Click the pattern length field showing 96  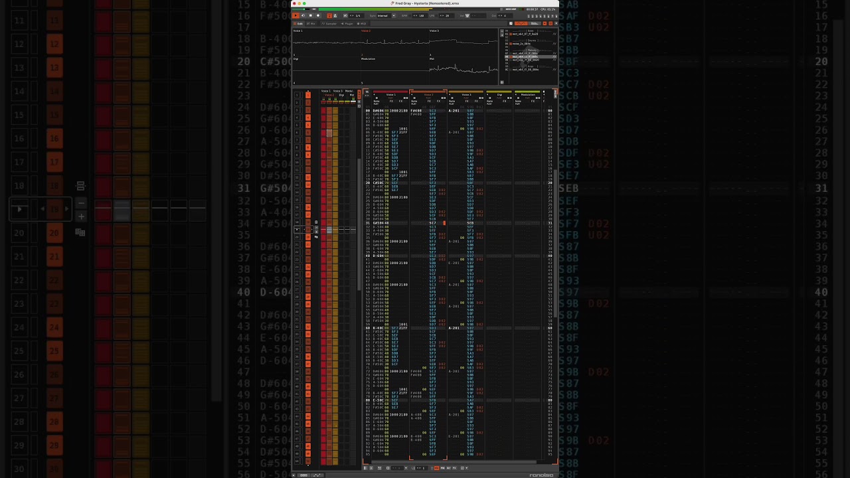click(367, 92)
